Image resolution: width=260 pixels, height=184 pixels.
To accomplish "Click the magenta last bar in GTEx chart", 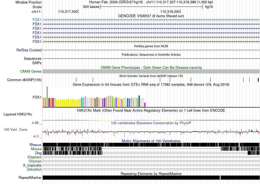I will pos(145,105).
